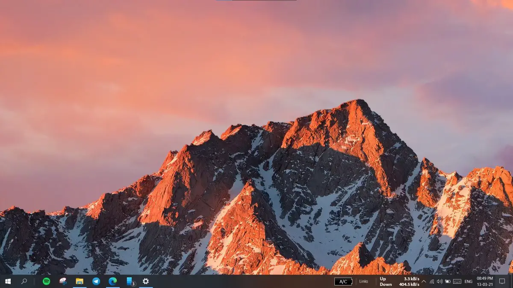Open the pink satellite-dish app on the taskbar
Viewport: 513px width, 288px height.
point(62,281)
